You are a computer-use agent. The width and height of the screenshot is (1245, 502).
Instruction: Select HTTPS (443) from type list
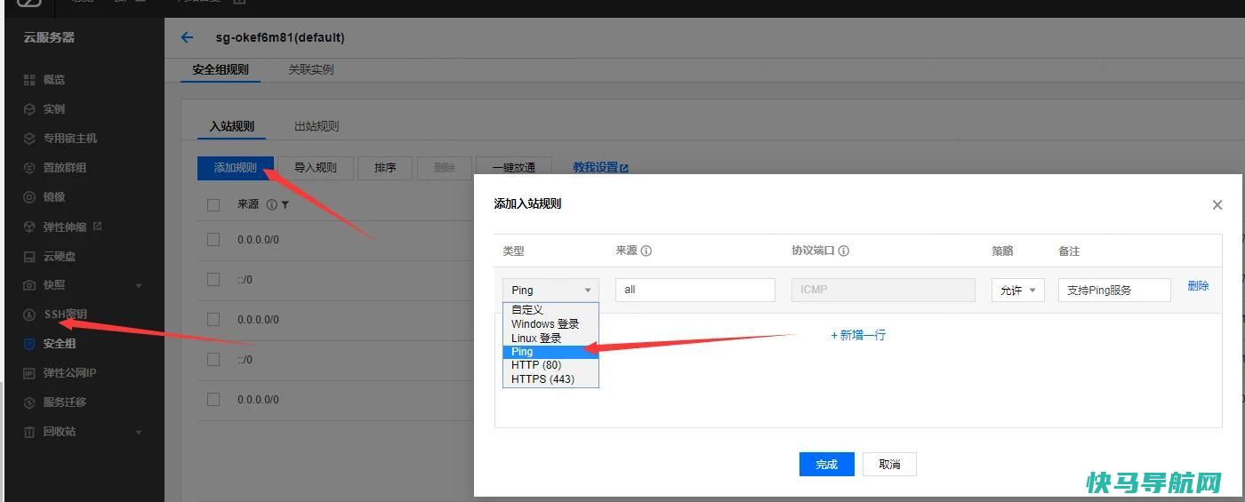pos(550,379)
